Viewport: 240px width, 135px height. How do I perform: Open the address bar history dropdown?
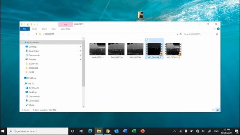177,34
